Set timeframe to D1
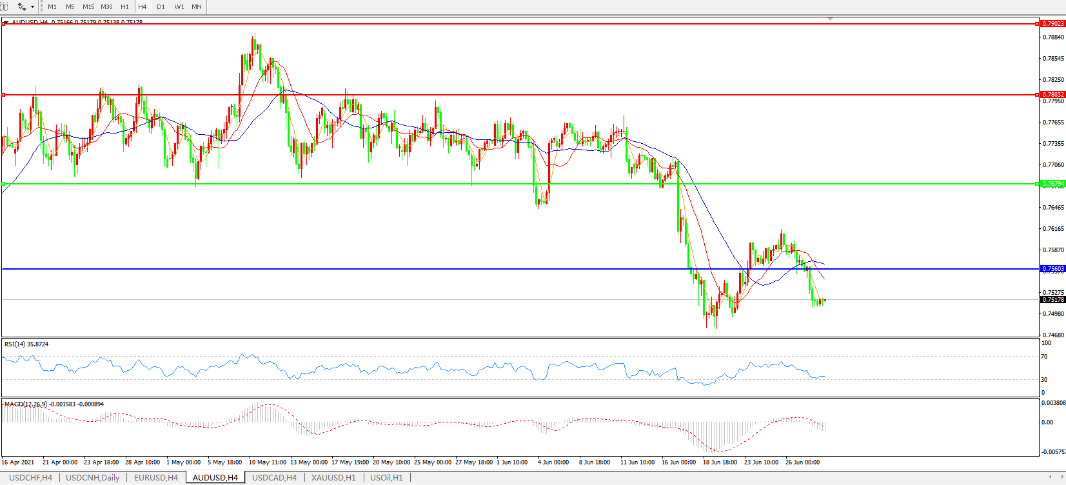This screenshot has width=1066, height=485. tap(161, 7)
